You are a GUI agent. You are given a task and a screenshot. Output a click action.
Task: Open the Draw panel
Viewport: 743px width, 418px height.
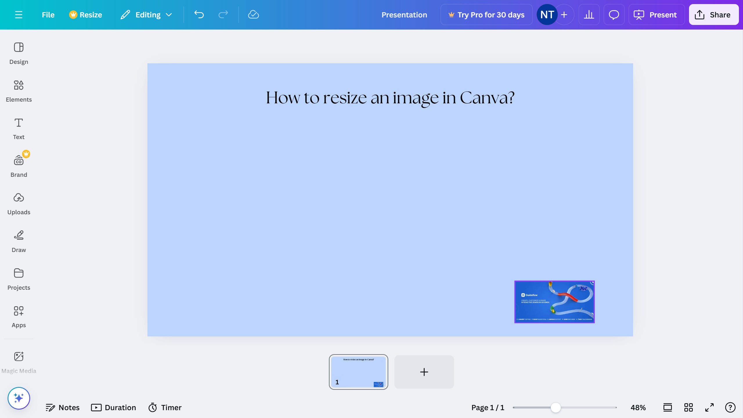(19, 240)
